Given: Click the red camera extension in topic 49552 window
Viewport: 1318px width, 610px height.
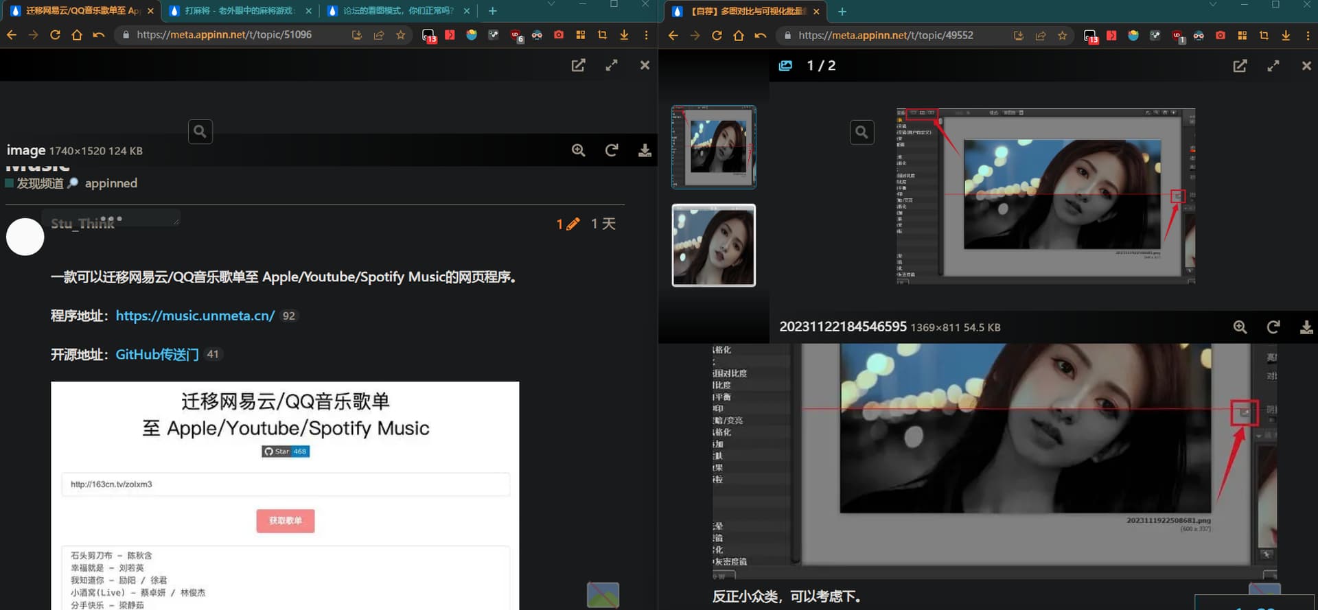Looking at the screenshot, I should point(1220,35).
